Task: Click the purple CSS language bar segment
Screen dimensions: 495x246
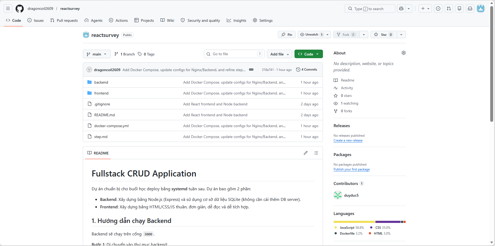Action: point(388,222)
